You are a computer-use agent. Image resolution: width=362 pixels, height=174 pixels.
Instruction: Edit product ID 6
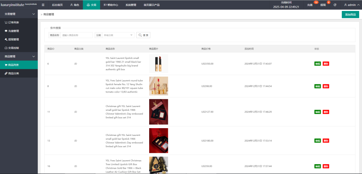coord(317,64)
